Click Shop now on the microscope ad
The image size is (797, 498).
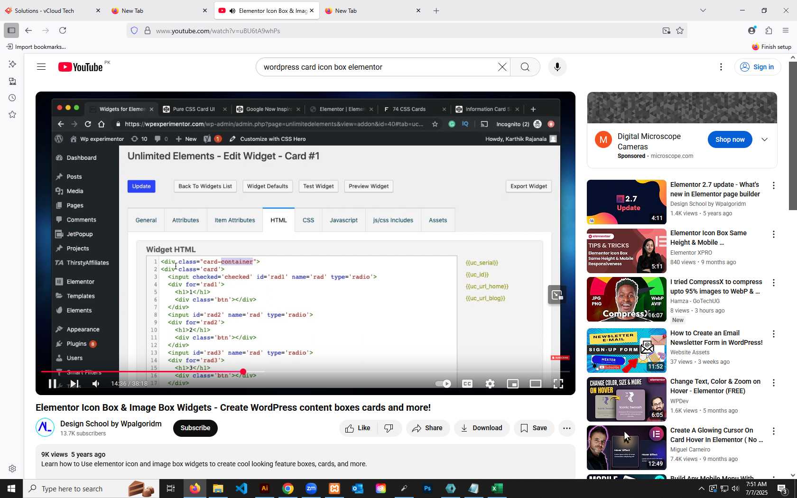point(730,139)
